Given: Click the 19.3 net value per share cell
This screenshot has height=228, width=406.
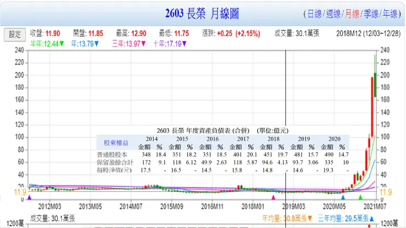Looking at the screenshot, I should [328, 170].
